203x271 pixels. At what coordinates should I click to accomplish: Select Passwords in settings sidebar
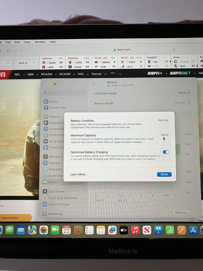[x=55, y=214]
